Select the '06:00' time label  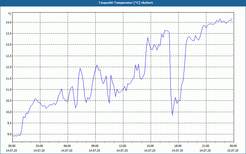[68, 146]
